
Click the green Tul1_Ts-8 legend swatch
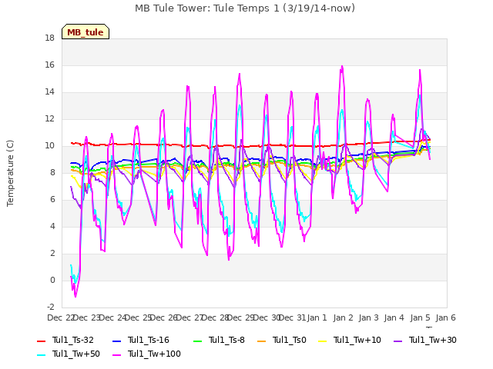[197, 341]
